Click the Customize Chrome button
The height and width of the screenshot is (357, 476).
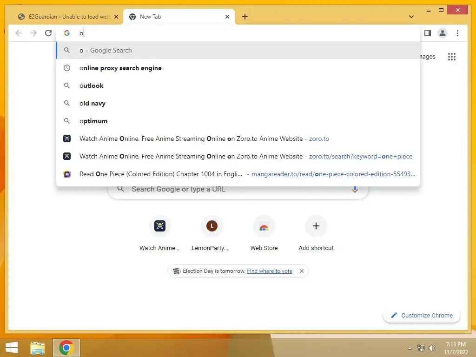(422, 316)
